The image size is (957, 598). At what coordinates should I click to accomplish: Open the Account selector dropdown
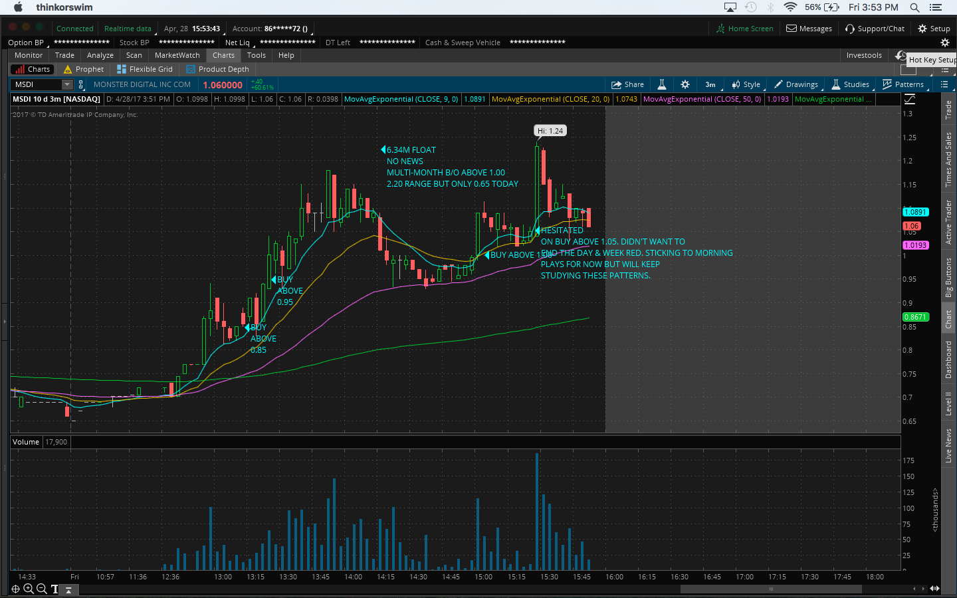pyautogui.click(x=272, y=29)
